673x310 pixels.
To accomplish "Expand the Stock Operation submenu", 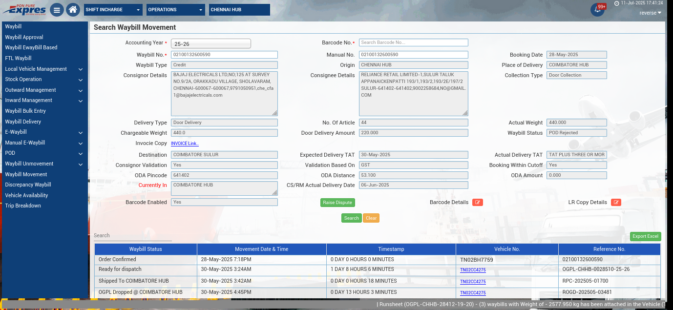I will click(44, 79).
